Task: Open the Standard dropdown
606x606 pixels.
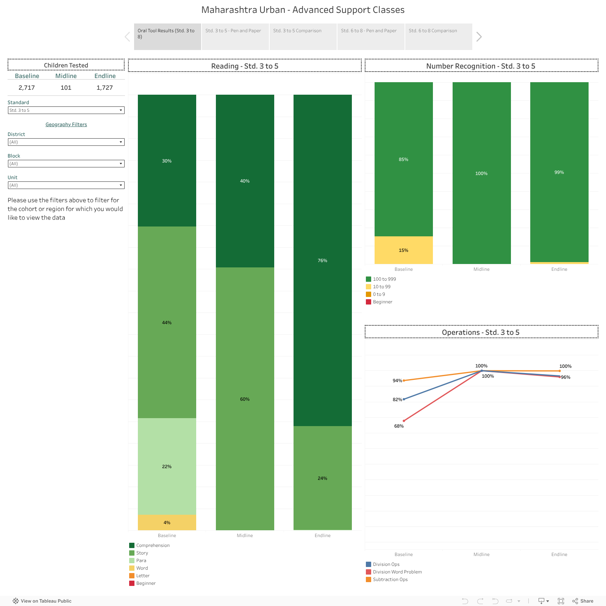Action: click(66, 110)
